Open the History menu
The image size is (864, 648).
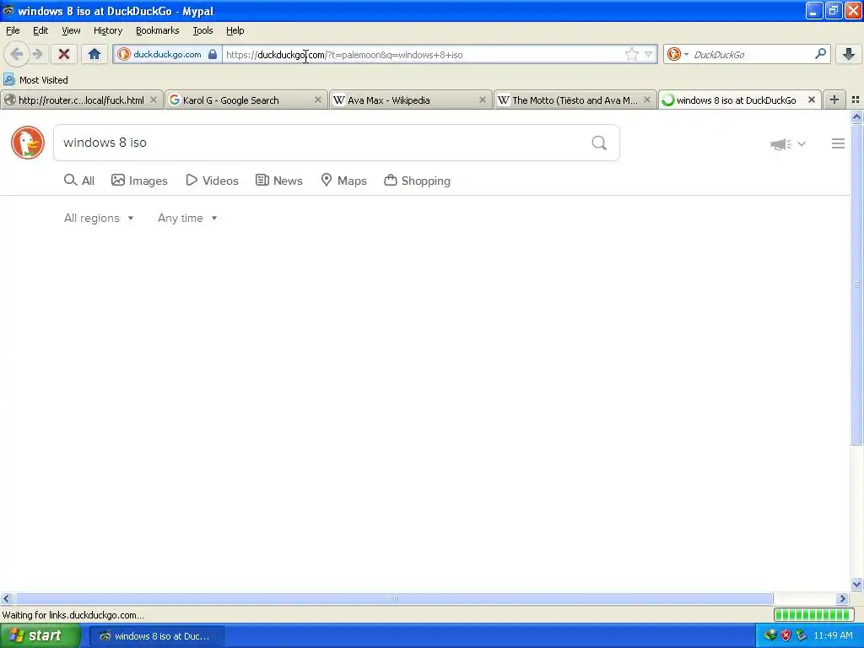[x=107, y=30]
